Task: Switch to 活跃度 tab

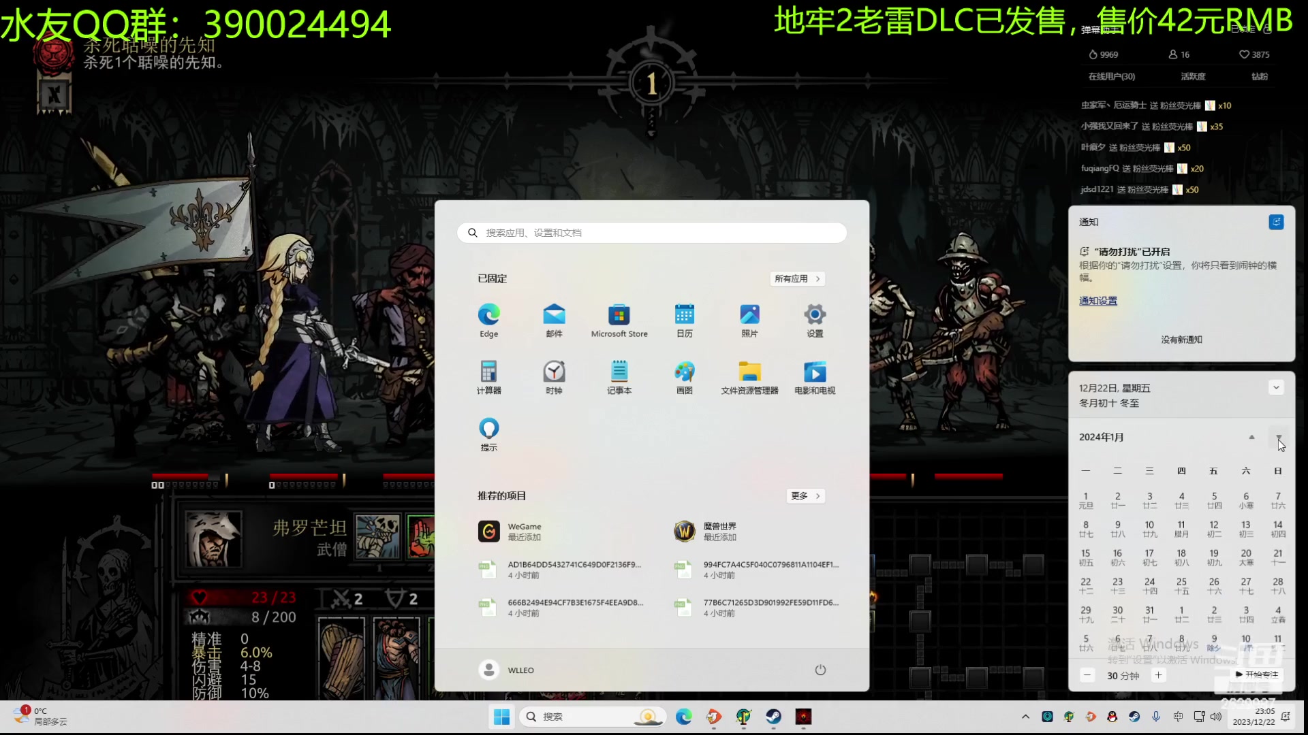Action: click(x=1193, y=76)
